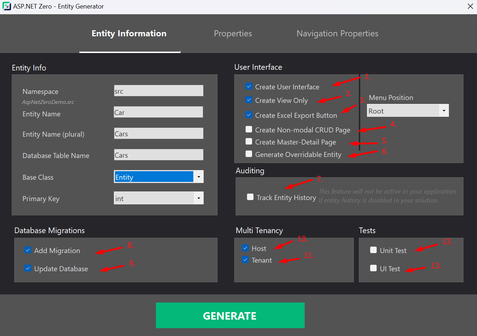Image resolution: width=477 pixels, height=336 pixels.
Task: Expand the Menu Position dropdown showing Root
Action: (444, 110)
